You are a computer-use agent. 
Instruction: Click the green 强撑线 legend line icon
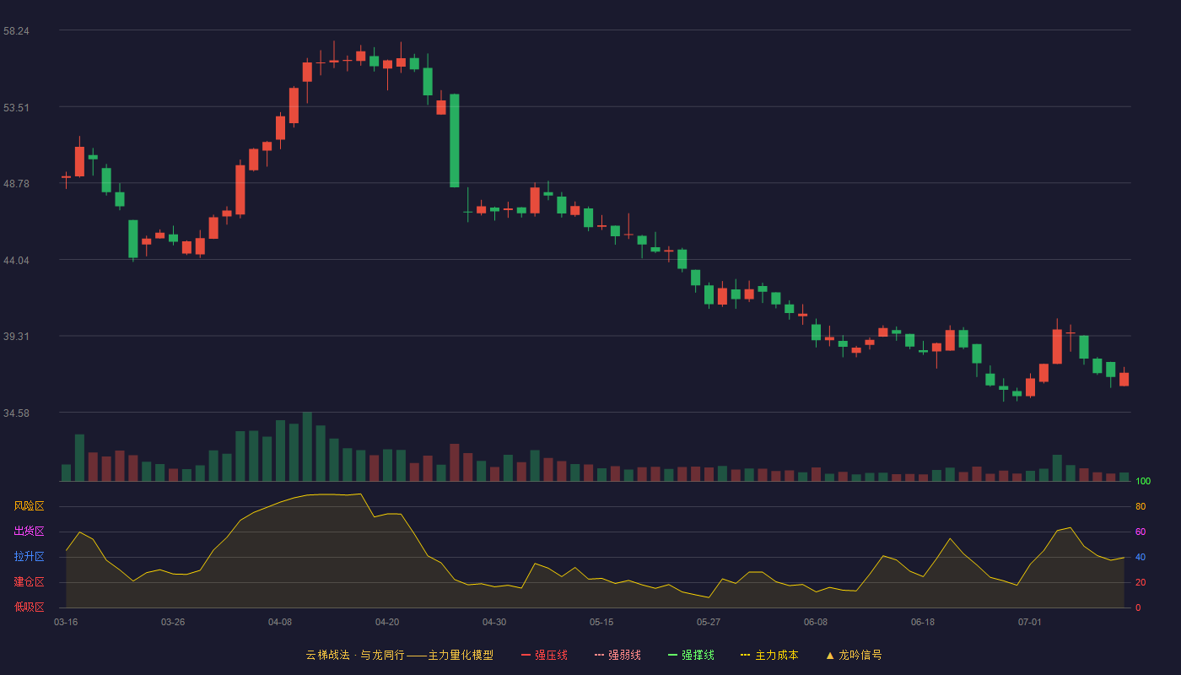coord(673,655)
